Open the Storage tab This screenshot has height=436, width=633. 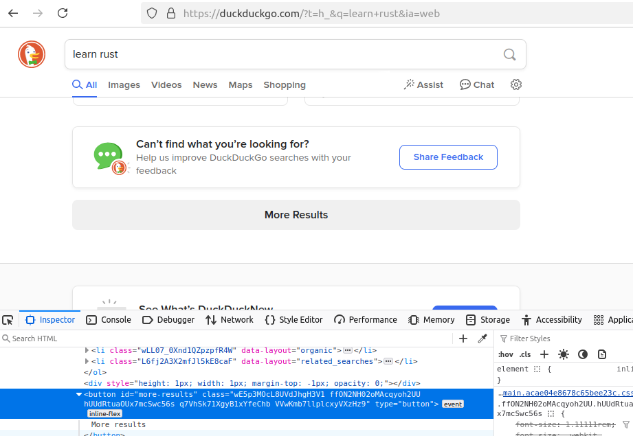[x=488, y=320]
